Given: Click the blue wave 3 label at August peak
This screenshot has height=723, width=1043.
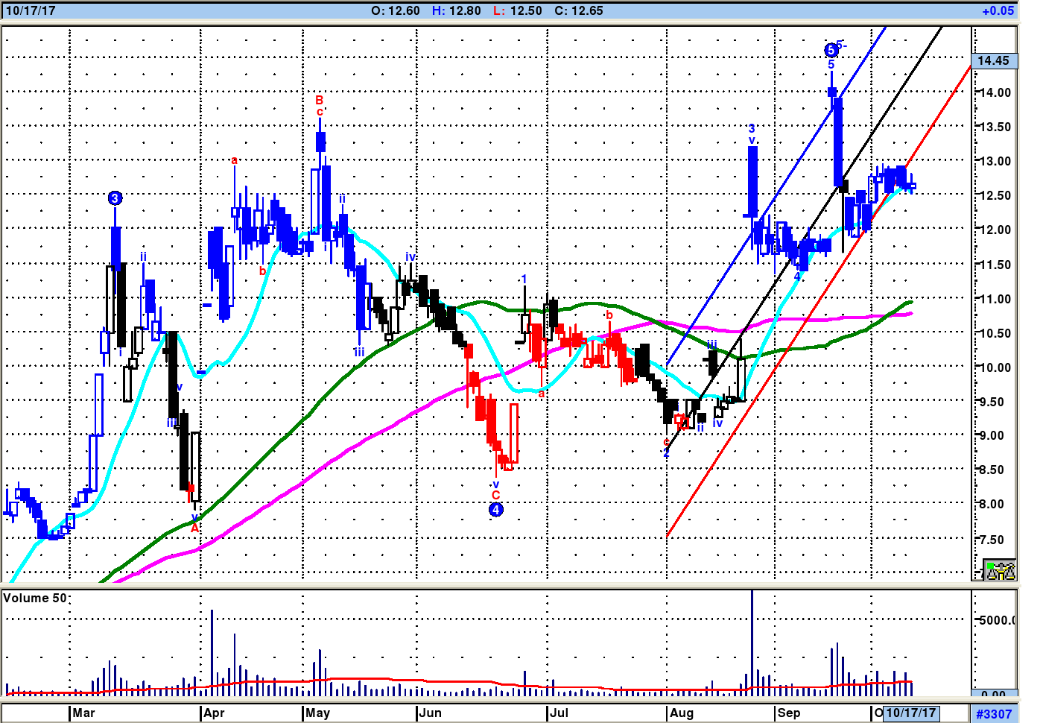Looking at the screenshot, I should (x=752, y=129).
